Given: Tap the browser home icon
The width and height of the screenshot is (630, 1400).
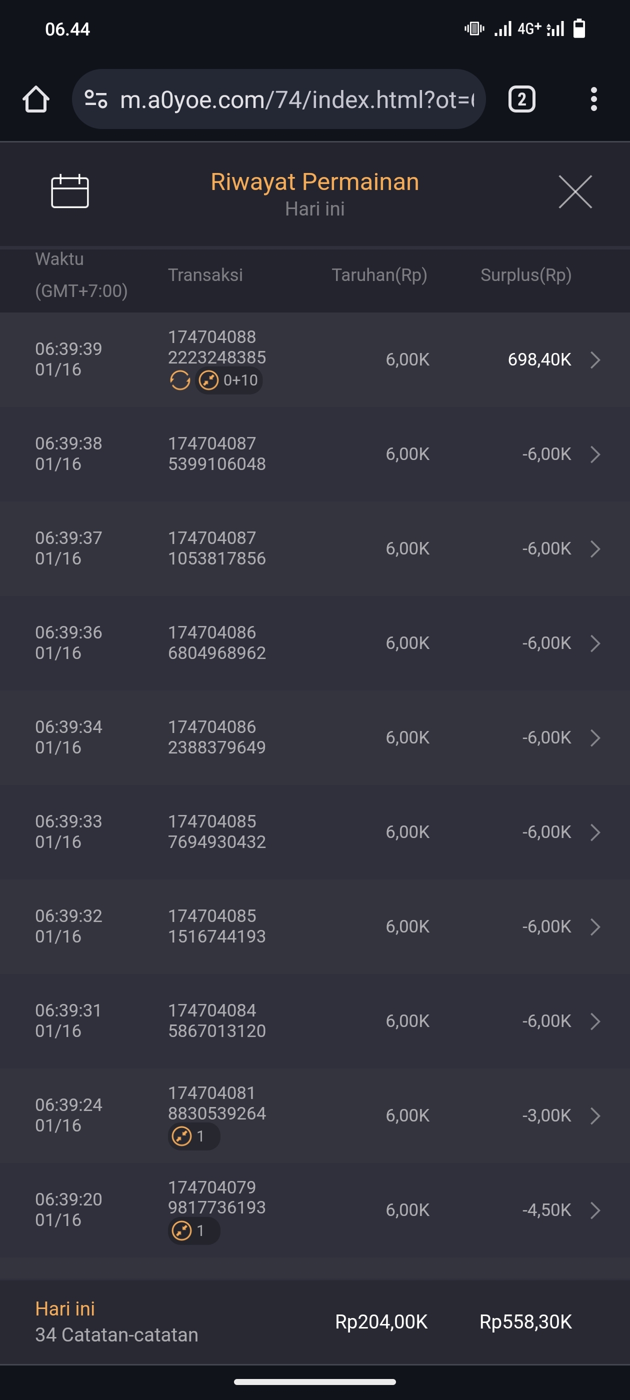Looking at the screenshot, I should click(x=36, y=99).
